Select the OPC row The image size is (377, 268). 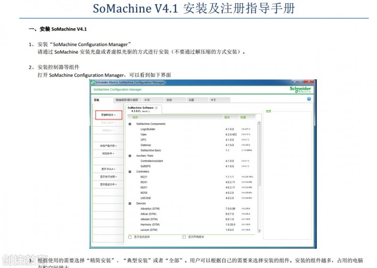point(192,140)
